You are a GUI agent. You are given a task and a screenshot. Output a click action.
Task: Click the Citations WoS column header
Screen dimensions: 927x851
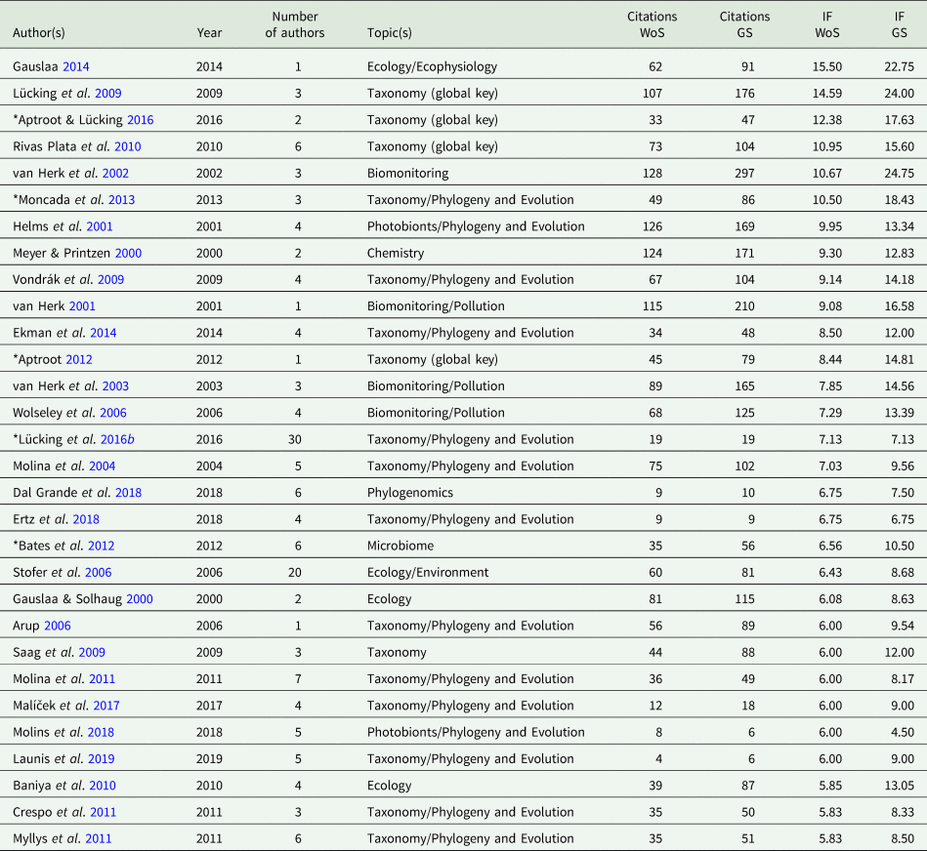pos(652,24)
